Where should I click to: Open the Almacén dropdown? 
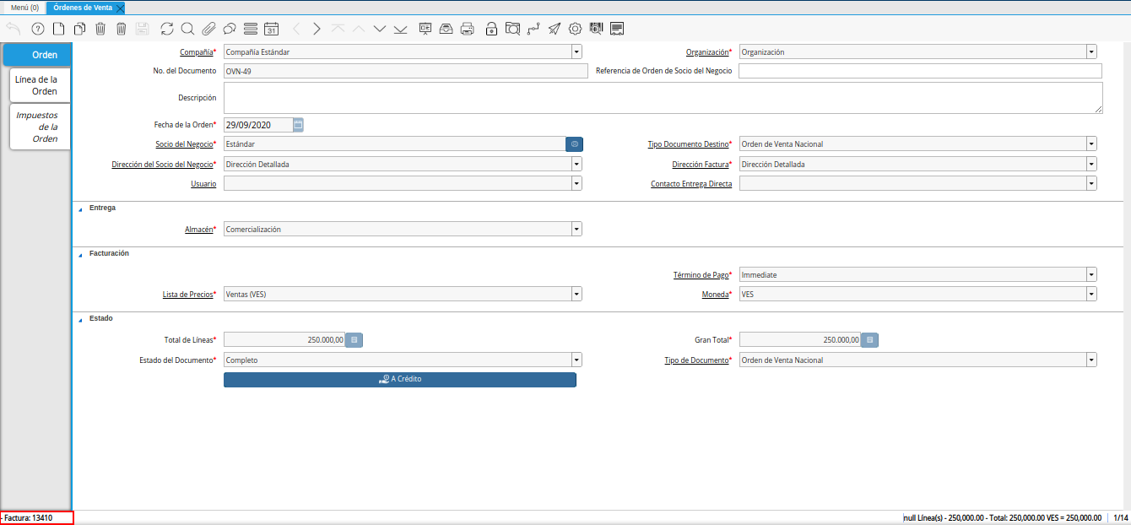point(576,229)
